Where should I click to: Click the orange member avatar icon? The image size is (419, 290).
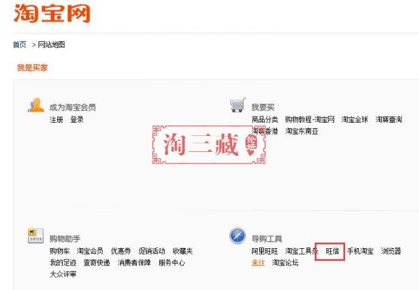tap(36, 105)
